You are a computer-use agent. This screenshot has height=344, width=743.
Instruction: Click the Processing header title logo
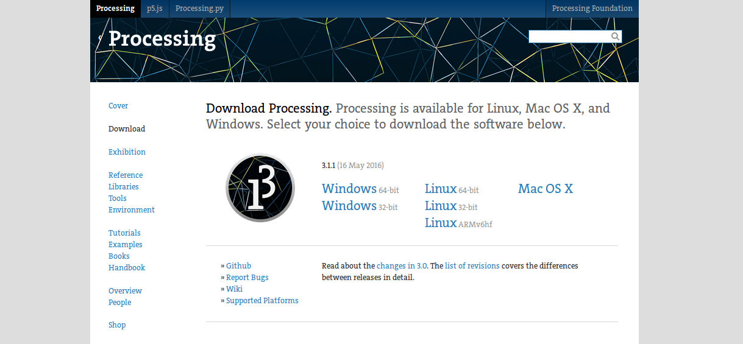coord(162,39)
